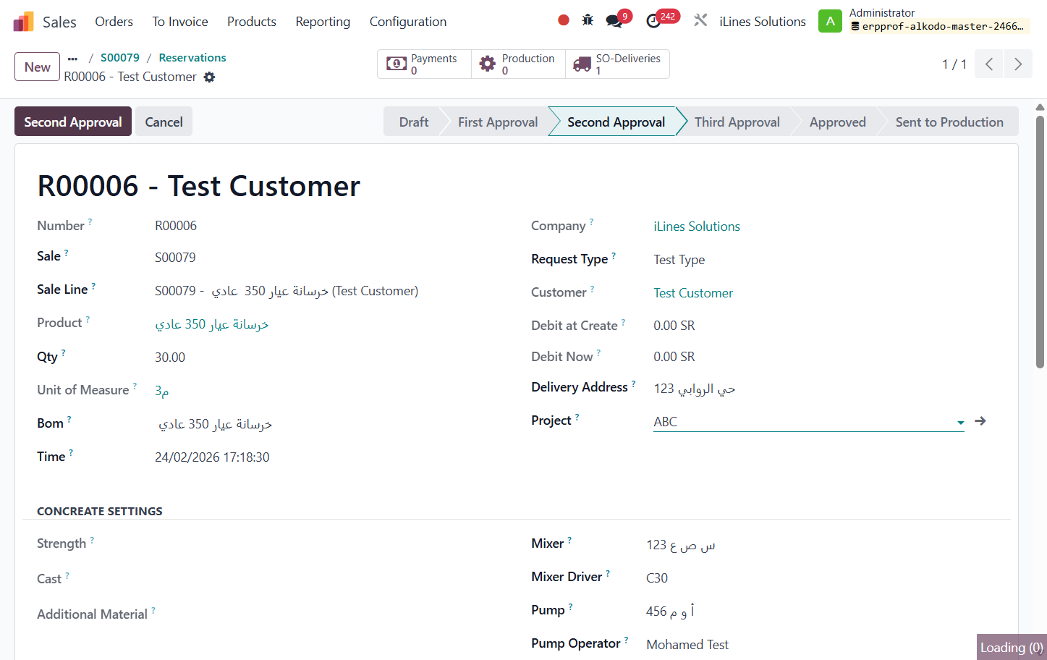Select the First Approval status stage
Screen dimensions: 1047x660
tap(498, 122)
